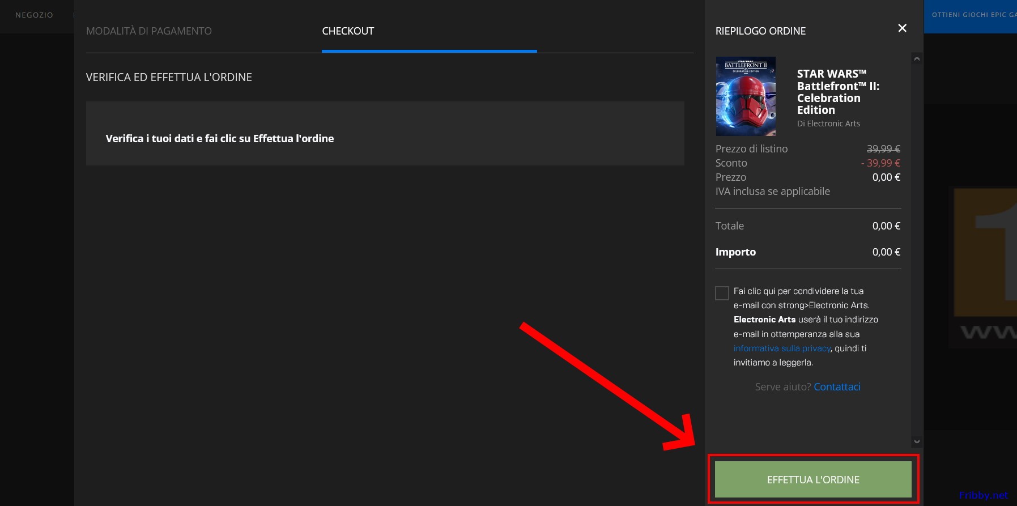Click the Effettua l'ordine button
This screenshot has height=506, width=1017.
pos(813,479)
